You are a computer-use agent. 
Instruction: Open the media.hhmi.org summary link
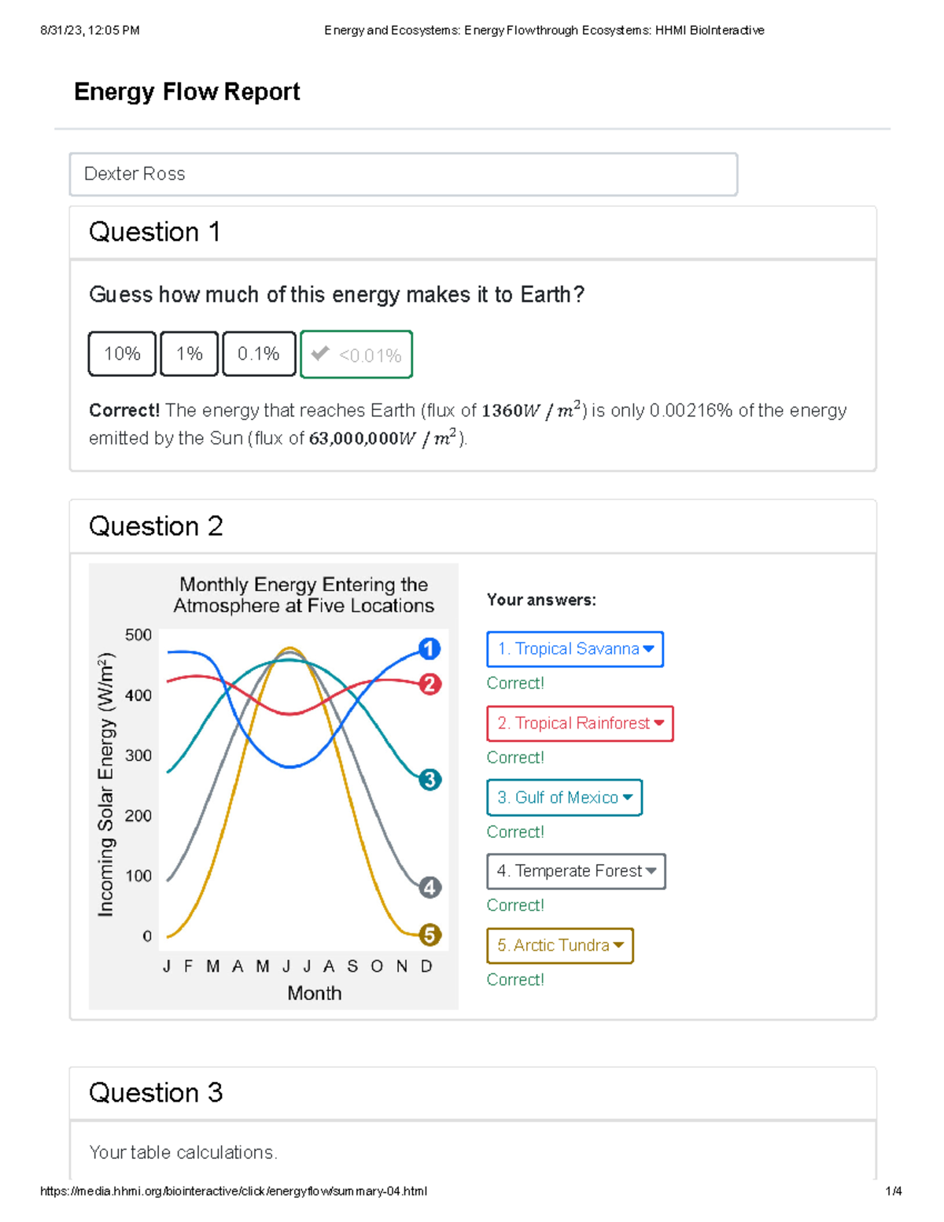(x=234, y=1191)
